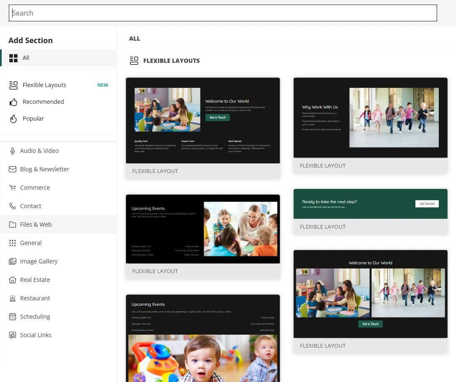Screen dimensions: 456x382
Task: Click the Scheduling calendar icon
Action: coord(13,317)
